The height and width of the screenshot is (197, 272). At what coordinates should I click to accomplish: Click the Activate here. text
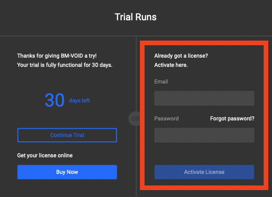coord(171,65)
